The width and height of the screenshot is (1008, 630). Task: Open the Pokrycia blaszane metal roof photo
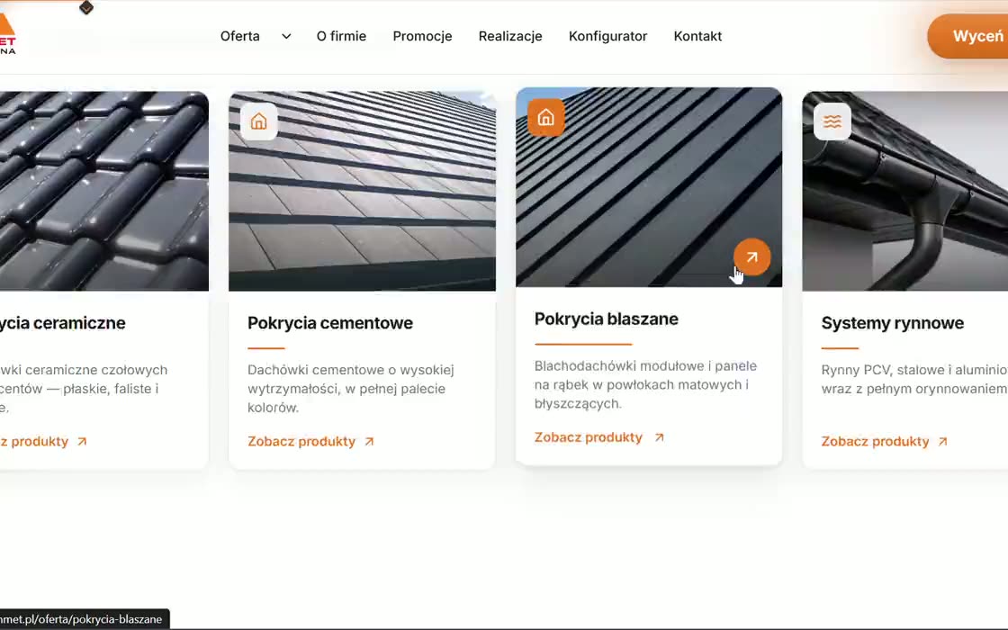(649, 187)
